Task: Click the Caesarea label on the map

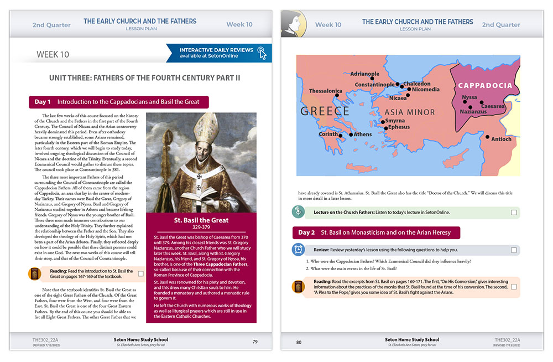Action: (x=493, y=106)
